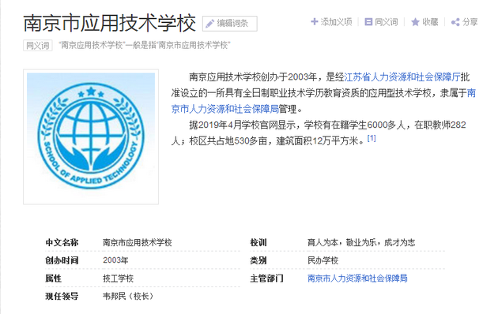Click the value 韦邦民（校长）

128,297
